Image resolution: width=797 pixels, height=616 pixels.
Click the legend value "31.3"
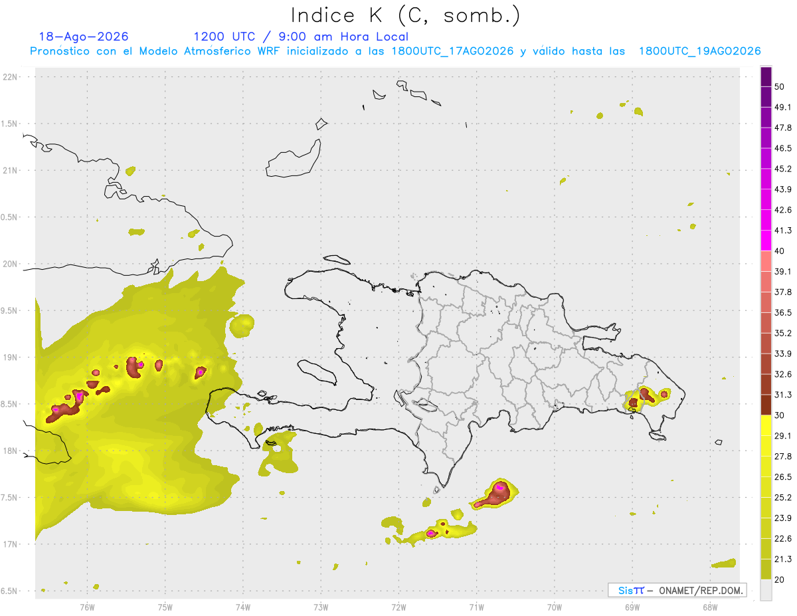[x=783, y=395]
